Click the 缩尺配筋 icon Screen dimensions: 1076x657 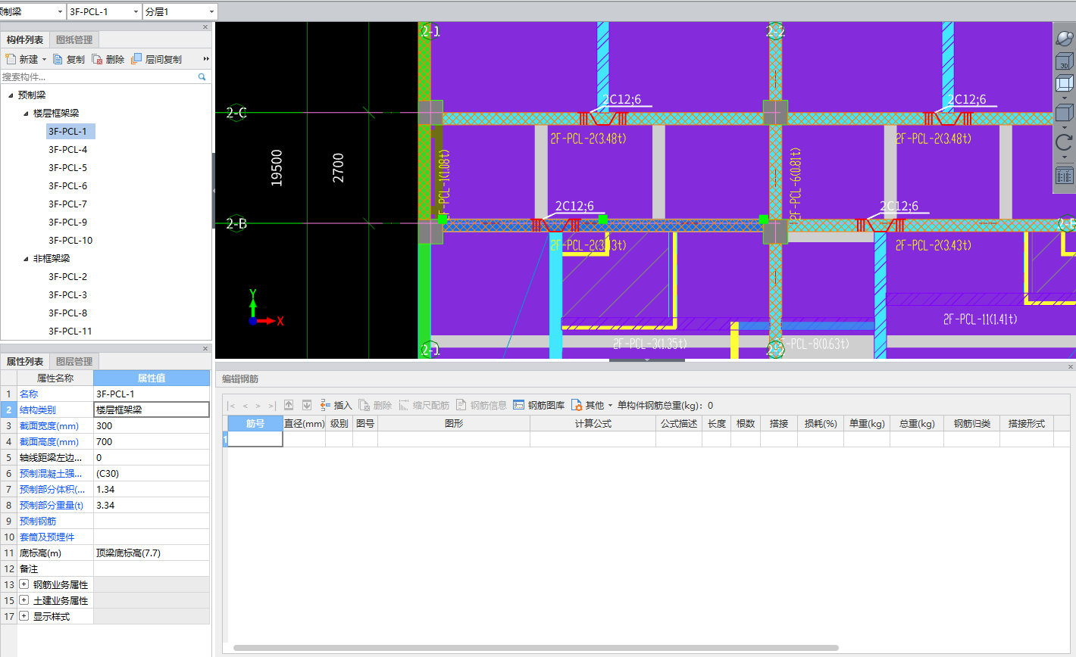pos(404,405)
